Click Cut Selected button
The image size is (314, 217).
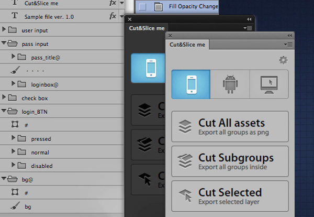tap(230, 196)
